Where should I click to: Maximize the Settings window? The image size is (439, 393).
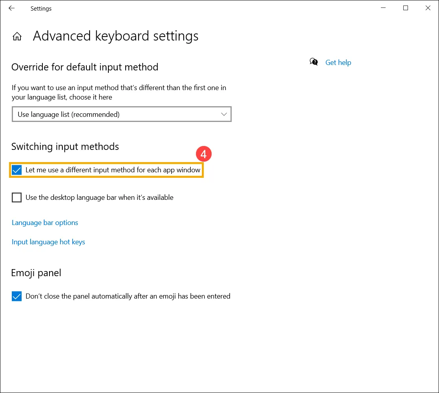click(406, 8)
